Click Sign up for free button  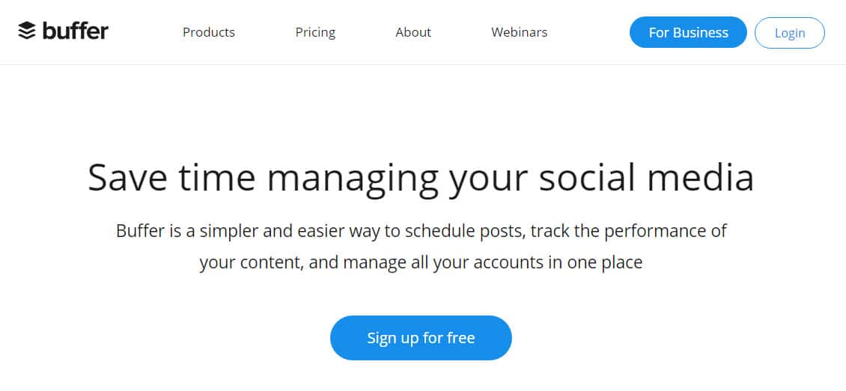[421, 338]
